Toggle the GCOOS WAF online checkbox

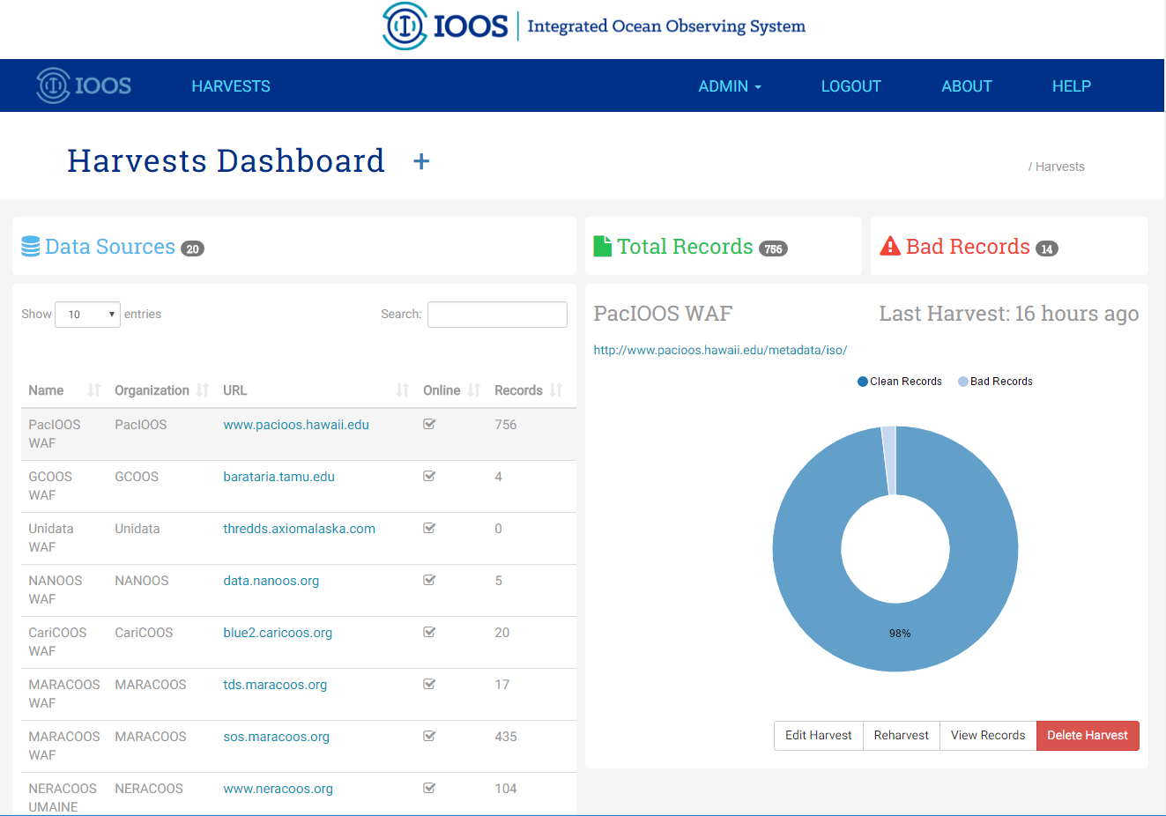click(429, 476)
